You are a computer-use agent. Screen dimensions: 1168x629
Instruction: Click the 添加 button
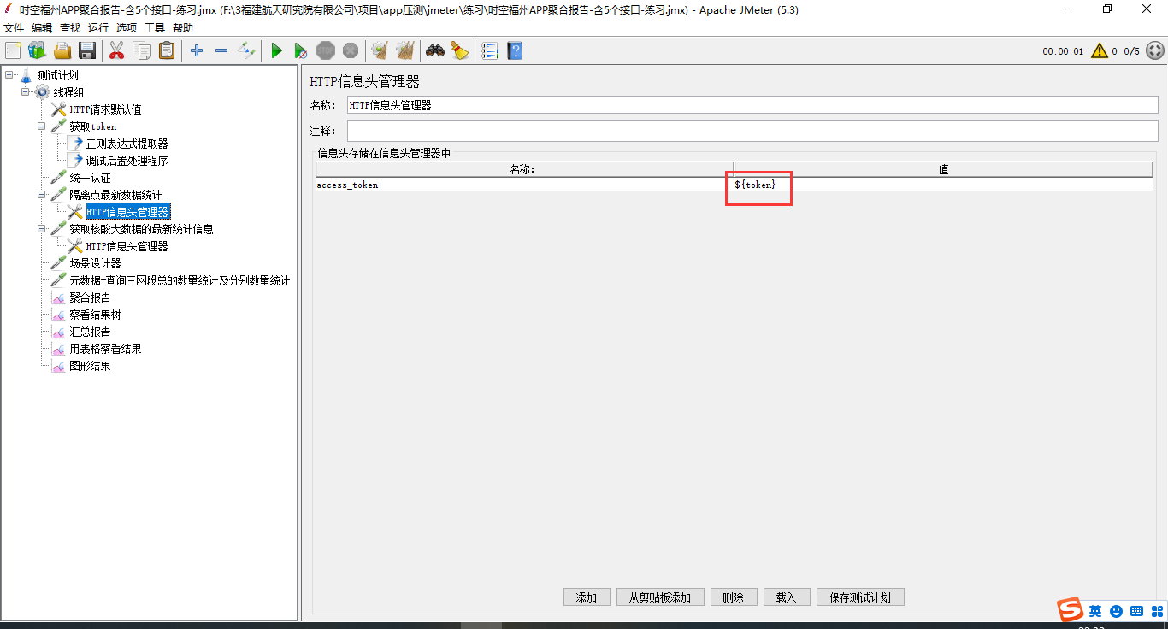pyautogui.click(x=587, y=597)
